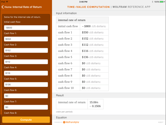Edit the Cash flow 6 field
The width and height of the screenshot is (166, 125).
26,96
